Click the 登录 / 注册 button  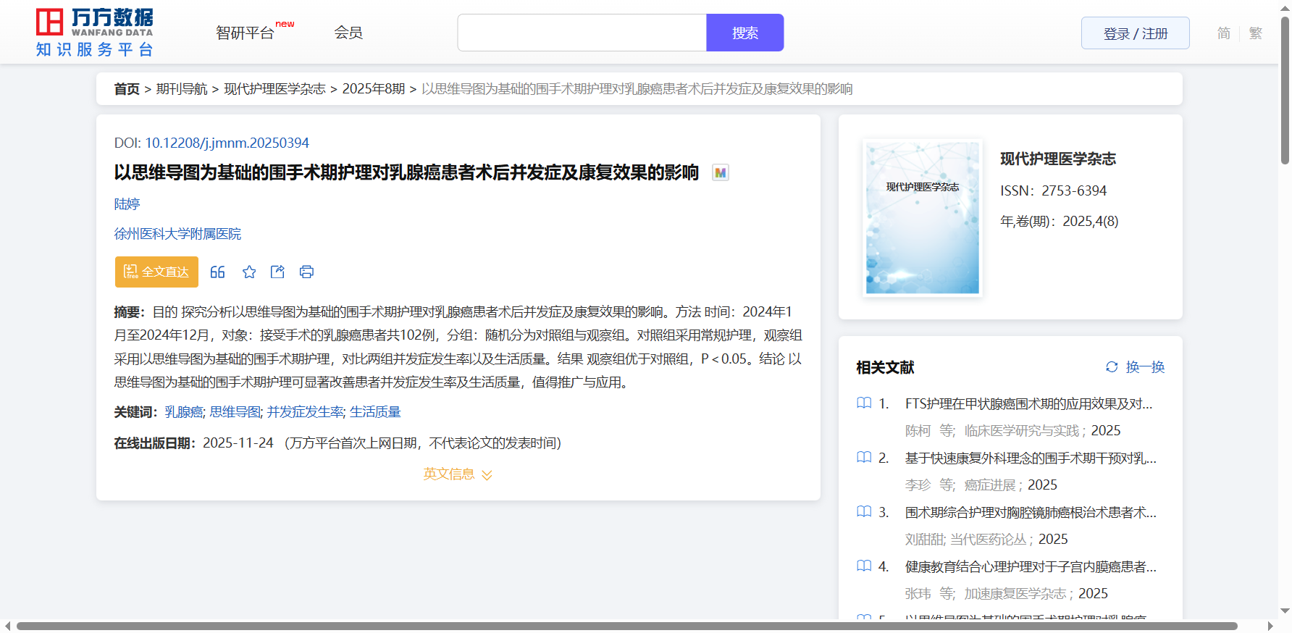(1135, 33)
